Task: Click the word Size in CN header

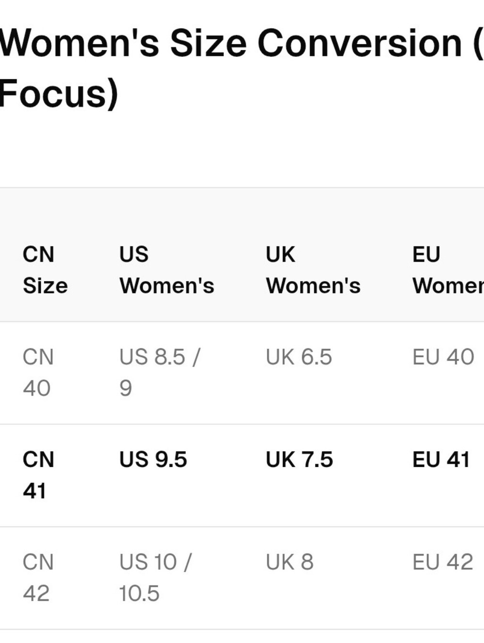Action: point(45,285)
